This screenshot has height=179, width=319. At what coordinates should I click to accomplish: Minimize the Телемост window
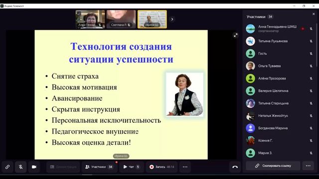coord(294,6)
